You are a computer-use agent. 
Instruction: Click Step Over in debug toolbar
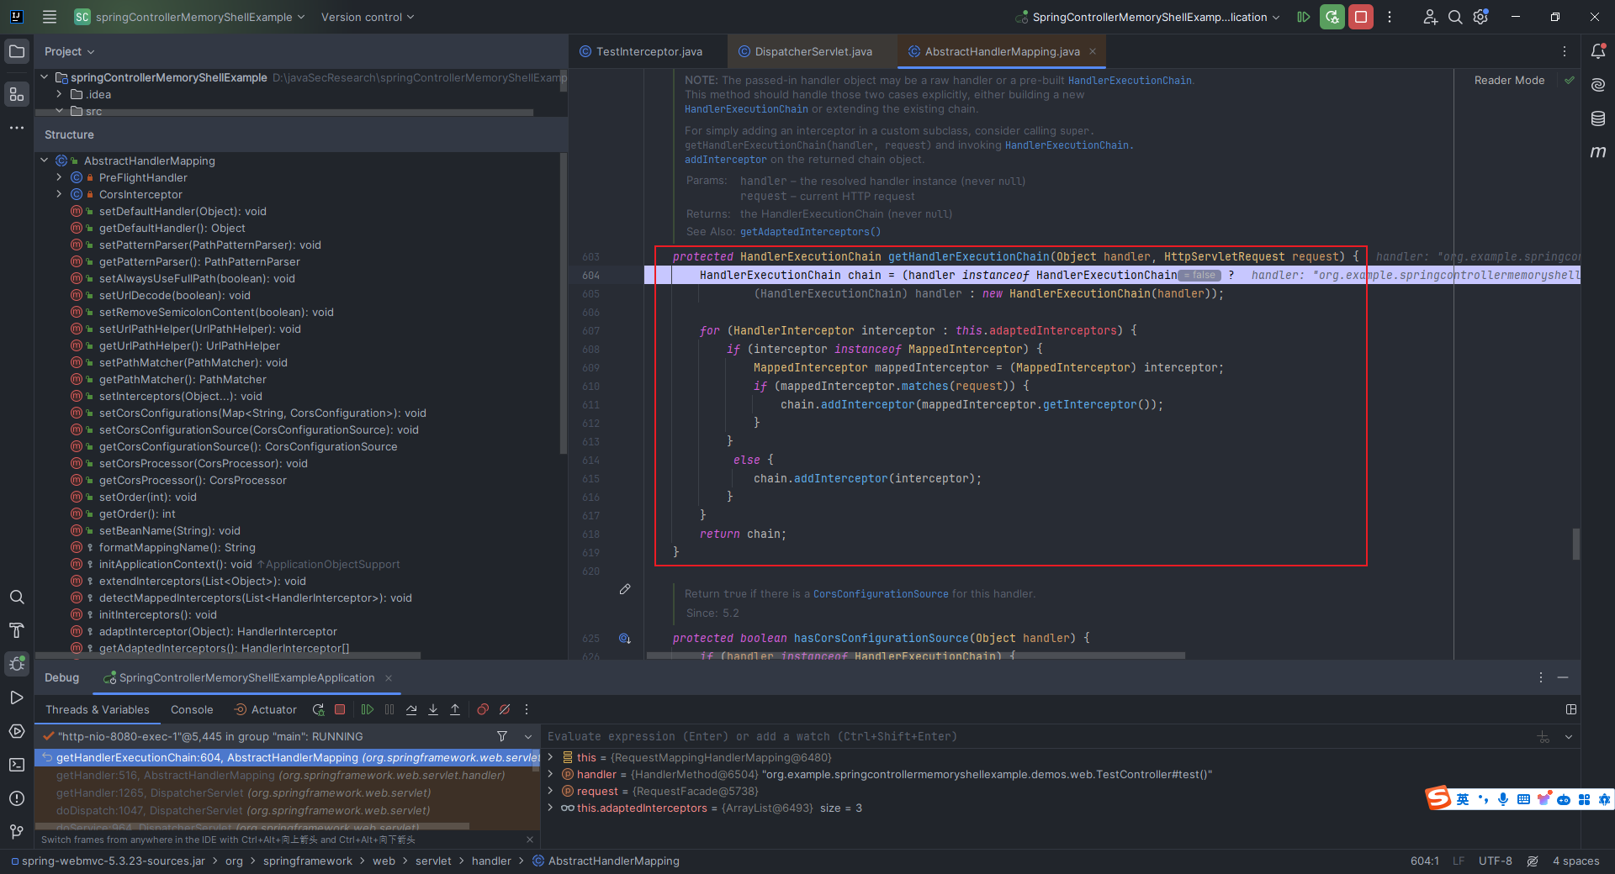click(x=411, y=710)
